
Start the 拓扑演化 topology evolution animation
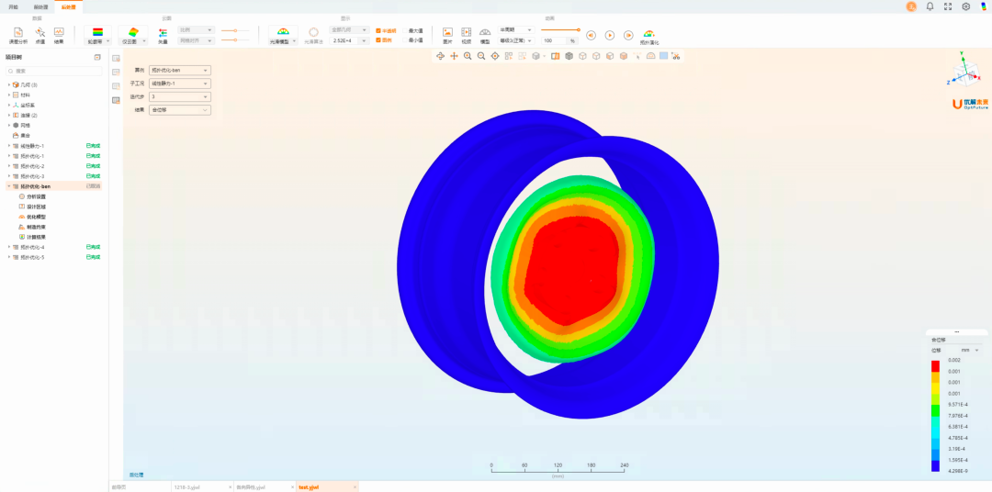(649, 36)
